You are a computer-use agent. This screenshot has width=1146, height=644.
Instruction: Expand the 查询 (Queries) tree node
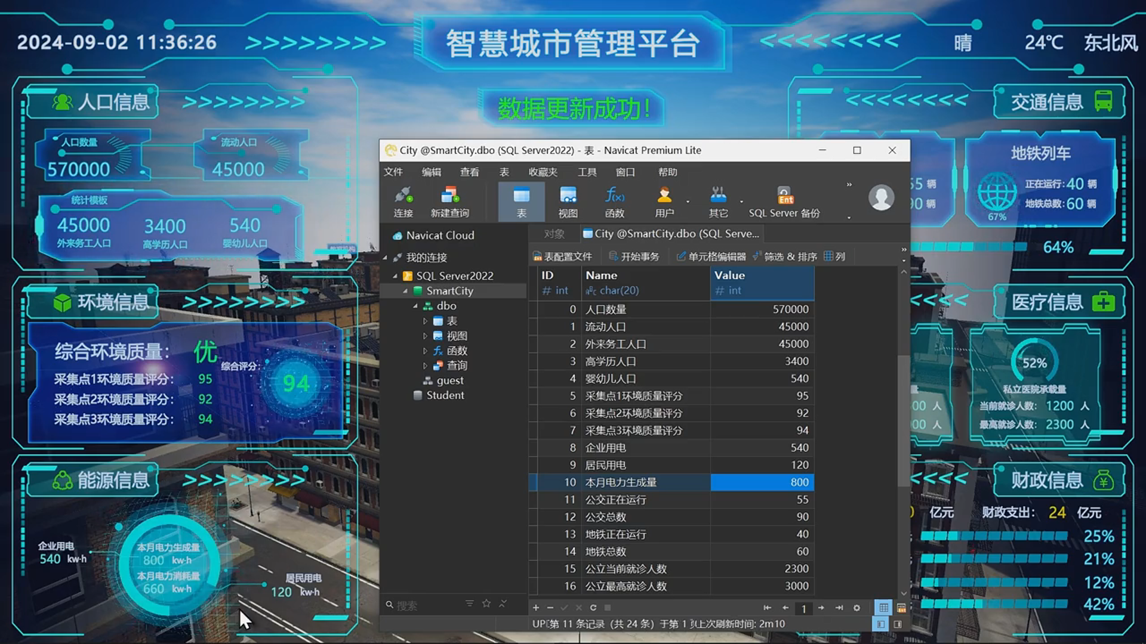pos(426,366)
